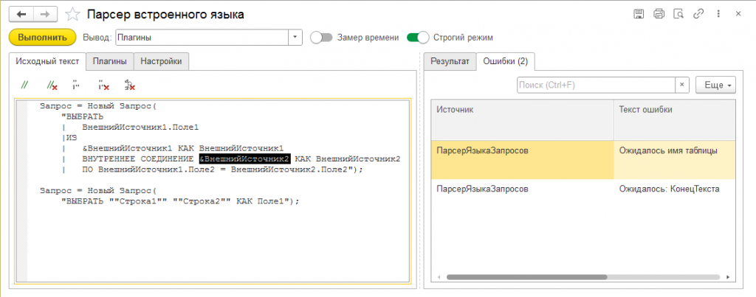Sort by the Источник column header

click(522, 119)
